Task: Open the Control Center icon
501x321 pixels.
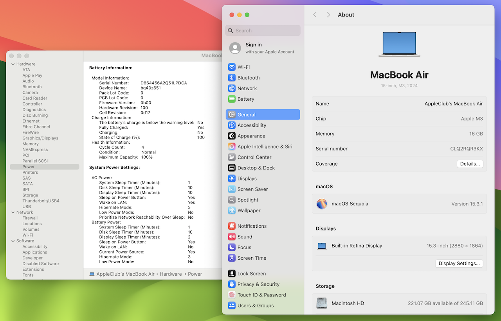Action: tap(232, 157)
